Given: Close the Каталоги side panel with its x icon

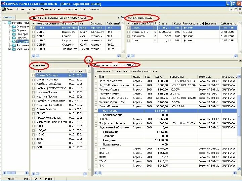Looking at the screenshot, I should click(28, 13).
